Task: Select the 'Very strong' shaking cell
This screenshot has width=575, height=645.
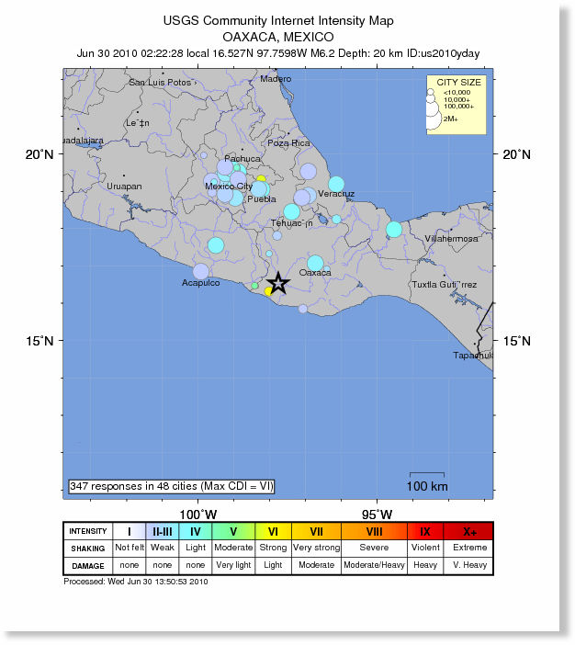Action: [316, 548]
